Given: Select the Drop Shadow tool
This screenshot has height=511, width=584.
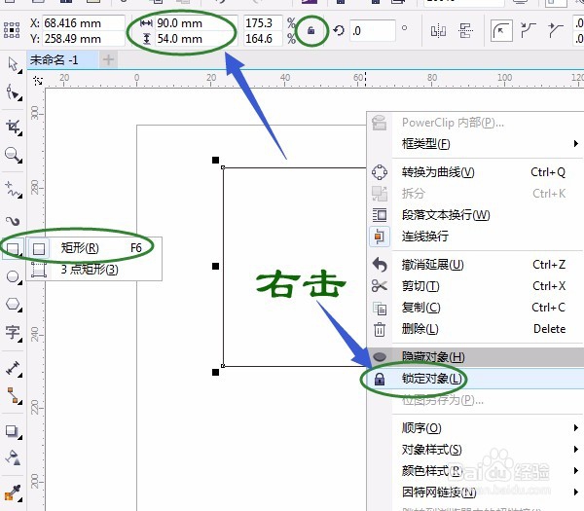Looking at the screenshot, I should coord(12,431).
